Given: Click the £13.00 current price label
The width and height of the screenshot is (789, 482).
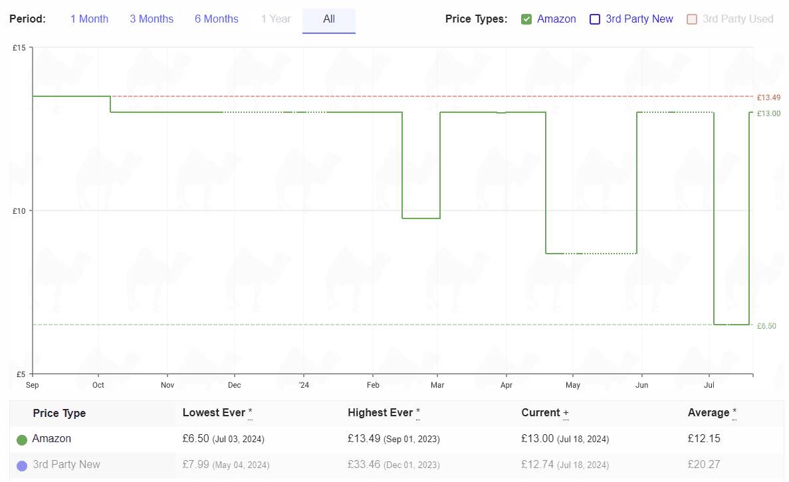Looking at the screenshot, I should (x=768, y=114).
